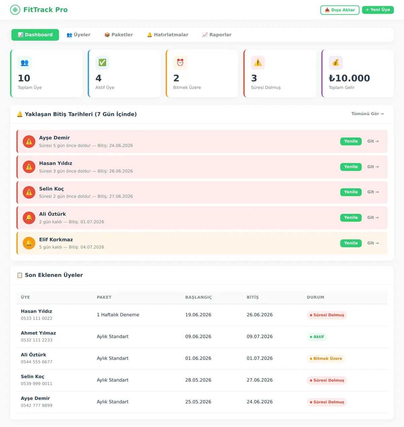Viewport: 404px width, 427px height.
Task: Click the warning icon beside Ayşe Demir
Action: click(x=29, y=141)
